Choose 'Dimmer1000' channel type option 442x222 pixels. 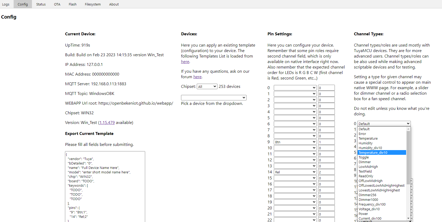click(x=382, y=200)
